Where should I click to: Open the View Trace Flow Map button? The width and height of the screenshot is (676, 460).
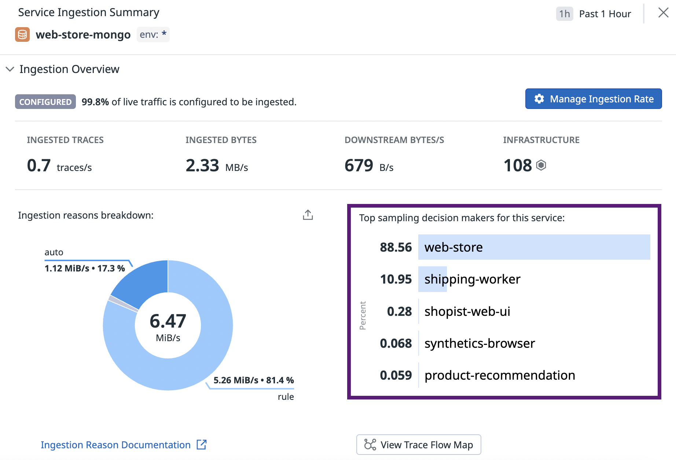[x=418, y=445]
